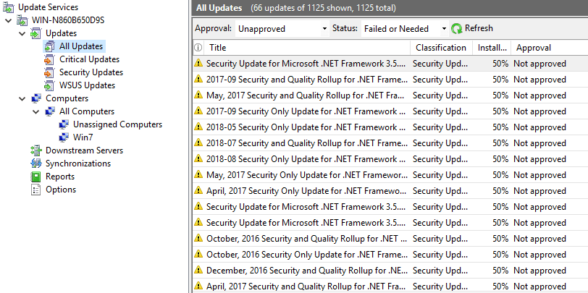Select Unassigned Computers group

[111, 124]
